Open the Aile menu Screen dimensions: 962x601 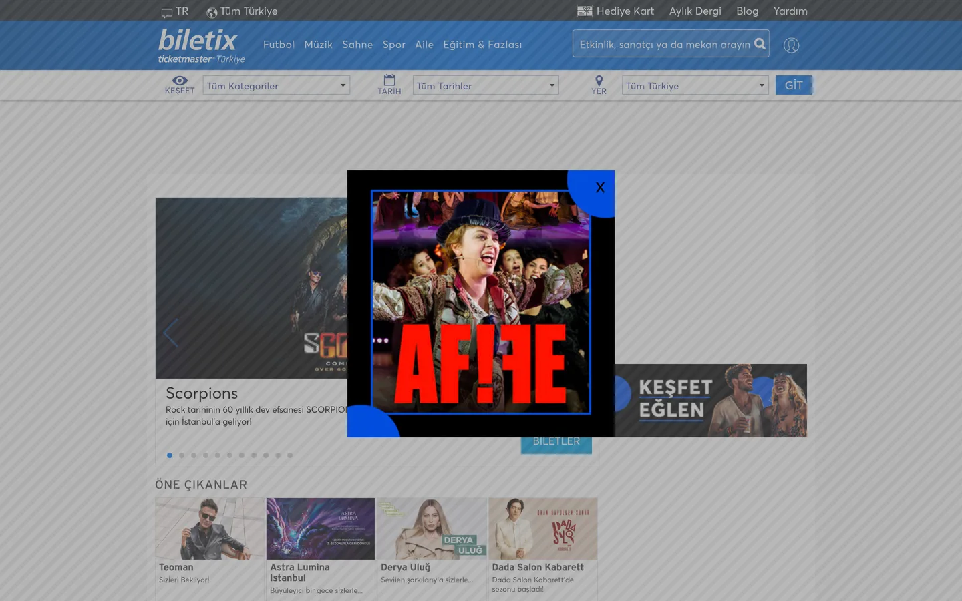[424, 45]
